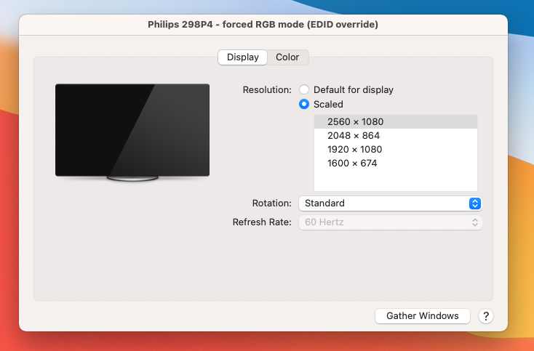Open the Rotation dropdown set to Standard
Screen dimensions: 534x351
[x=390, y=203]
